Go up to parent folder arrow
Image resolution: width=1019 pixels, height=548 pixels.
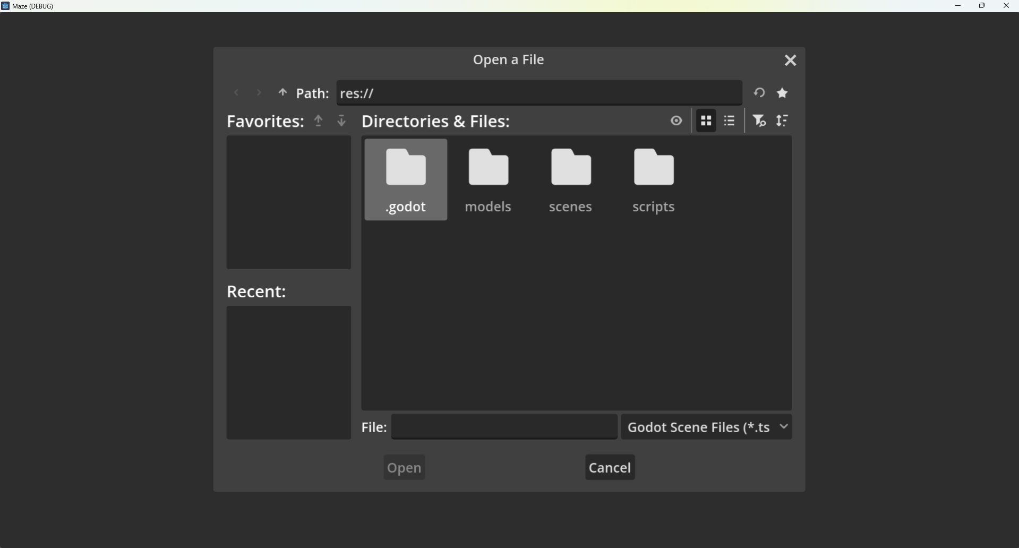(282, 93)
